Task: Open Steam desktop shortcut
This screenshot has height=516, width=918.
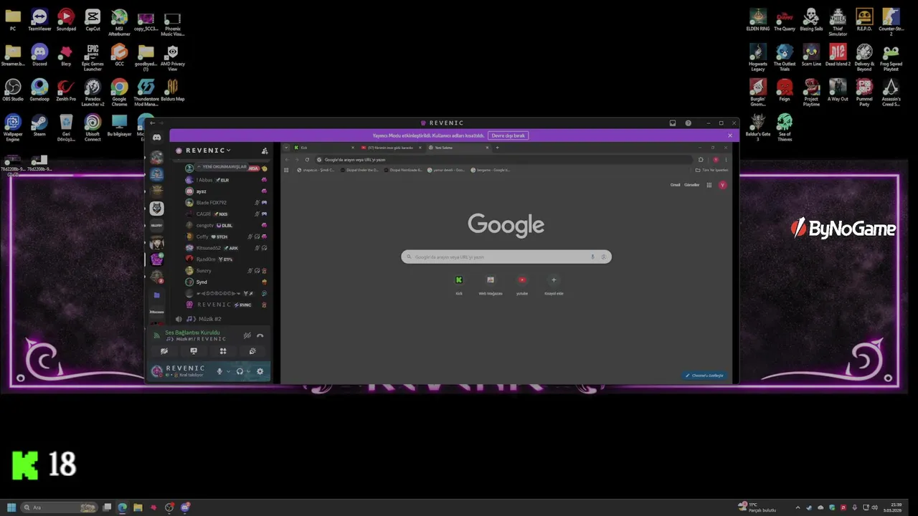Action: pos(39,125)
